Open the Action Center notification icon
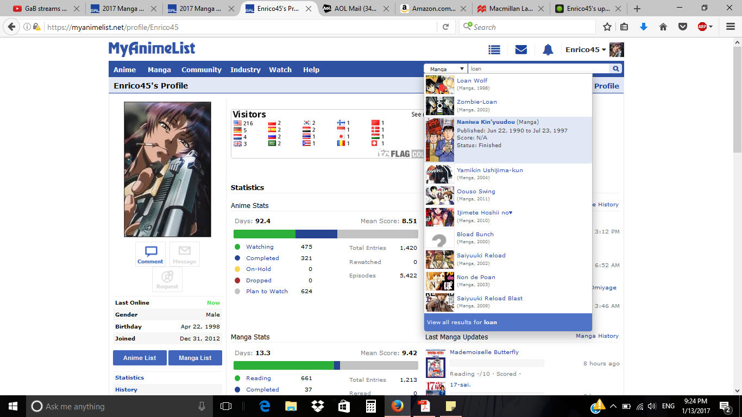The width and height of the screenshot is (742, 417). click(725, 406)
